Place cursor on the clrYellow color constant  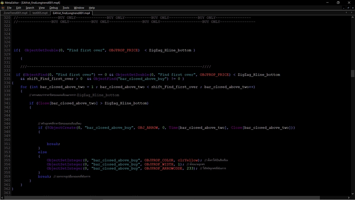[187, 160]
